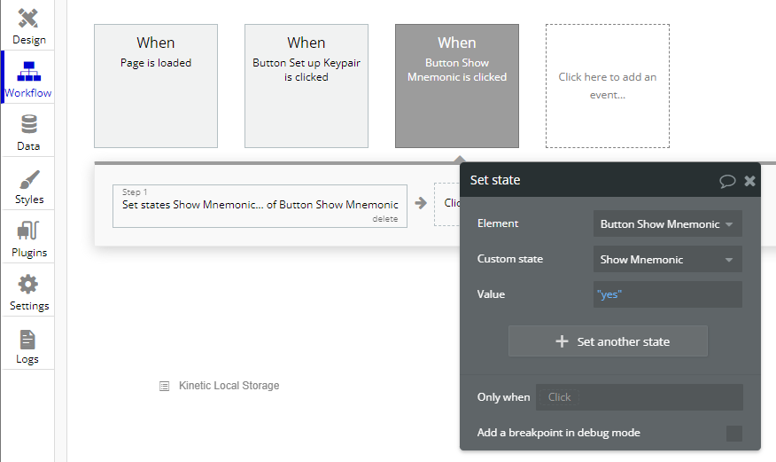Click here to add an event box
776x462 pixels.
608,86
